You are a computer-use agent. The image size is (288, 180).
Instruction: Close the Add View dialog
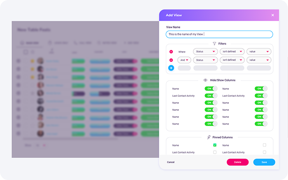click(272, 15)
